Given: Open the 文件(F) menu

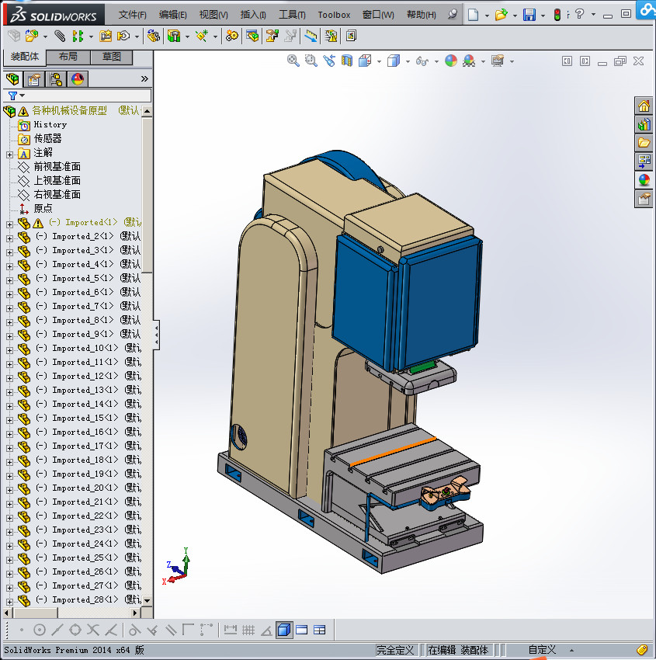Looking at the screenshot, I should point(132,15).
